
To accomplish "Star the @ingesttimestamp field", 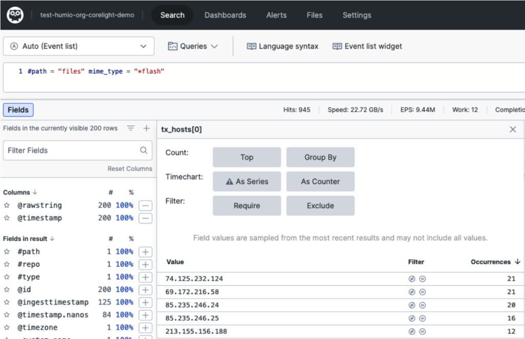I will [7, 302].
